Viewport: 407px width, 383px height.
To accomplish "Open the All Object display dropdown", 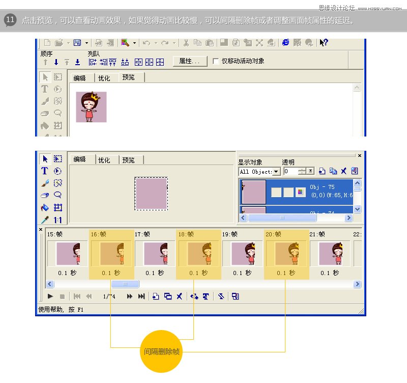I will tap(275, 171).
